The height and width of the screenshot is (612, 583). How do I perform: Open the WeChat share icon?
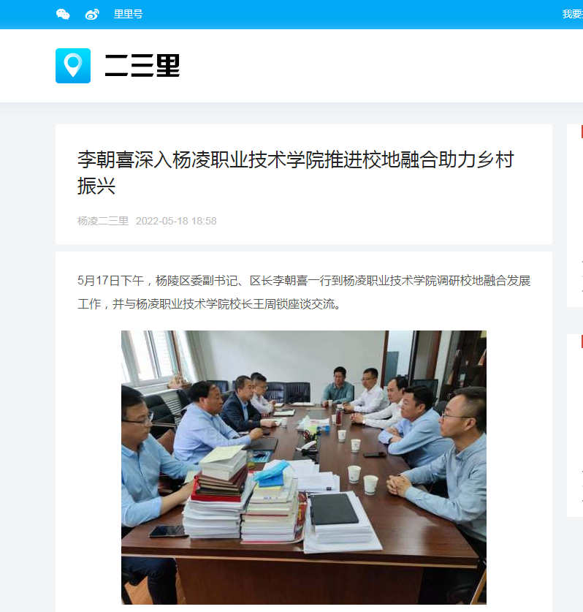pos(63,15)
